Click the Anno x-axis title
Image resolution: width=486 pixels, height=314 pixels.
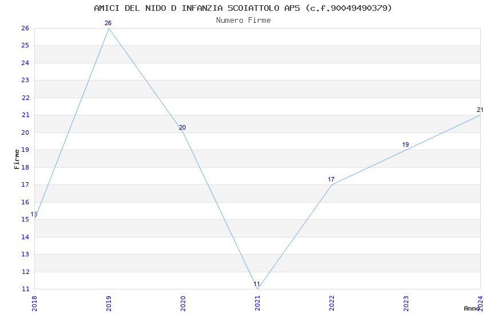point(472,308)
